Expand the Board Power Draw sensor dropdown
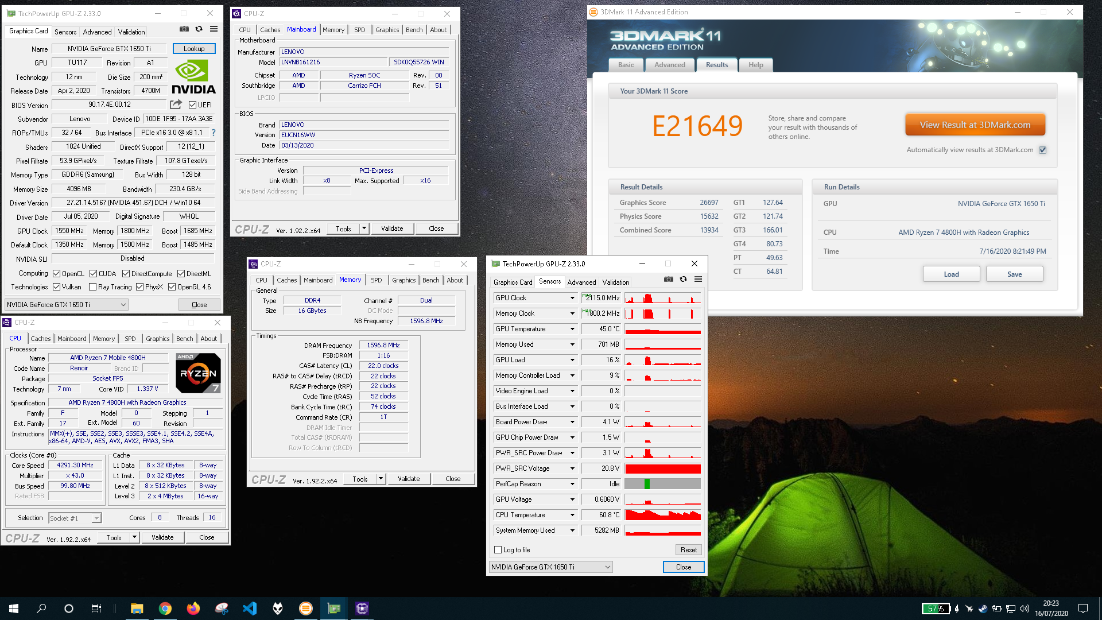 (x=572, y=422)
